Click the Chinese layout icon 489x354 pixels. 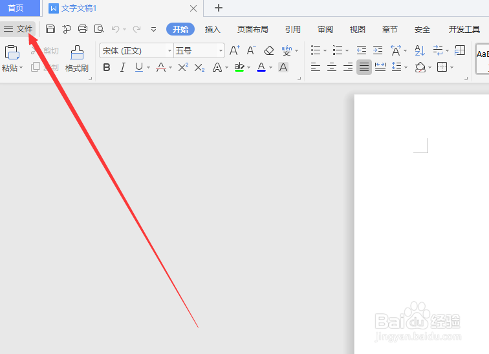tap(396, 50)
